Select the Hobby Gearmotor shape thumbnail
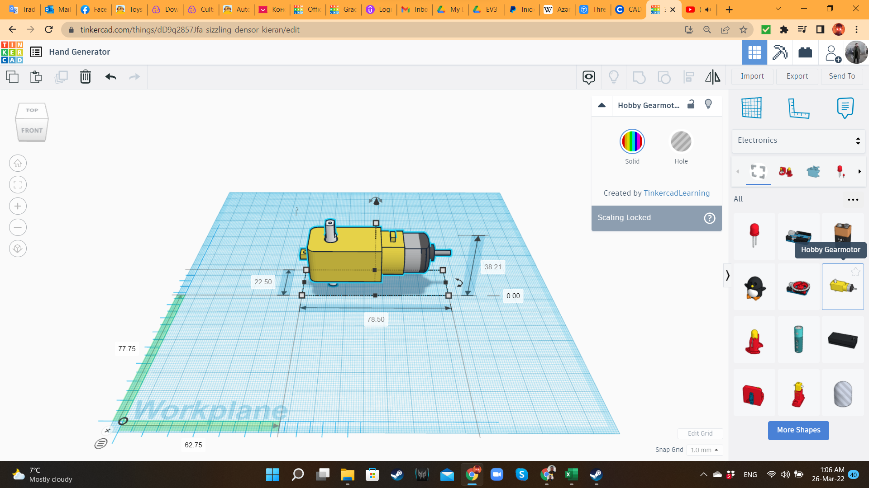 [x=842, y=286]
